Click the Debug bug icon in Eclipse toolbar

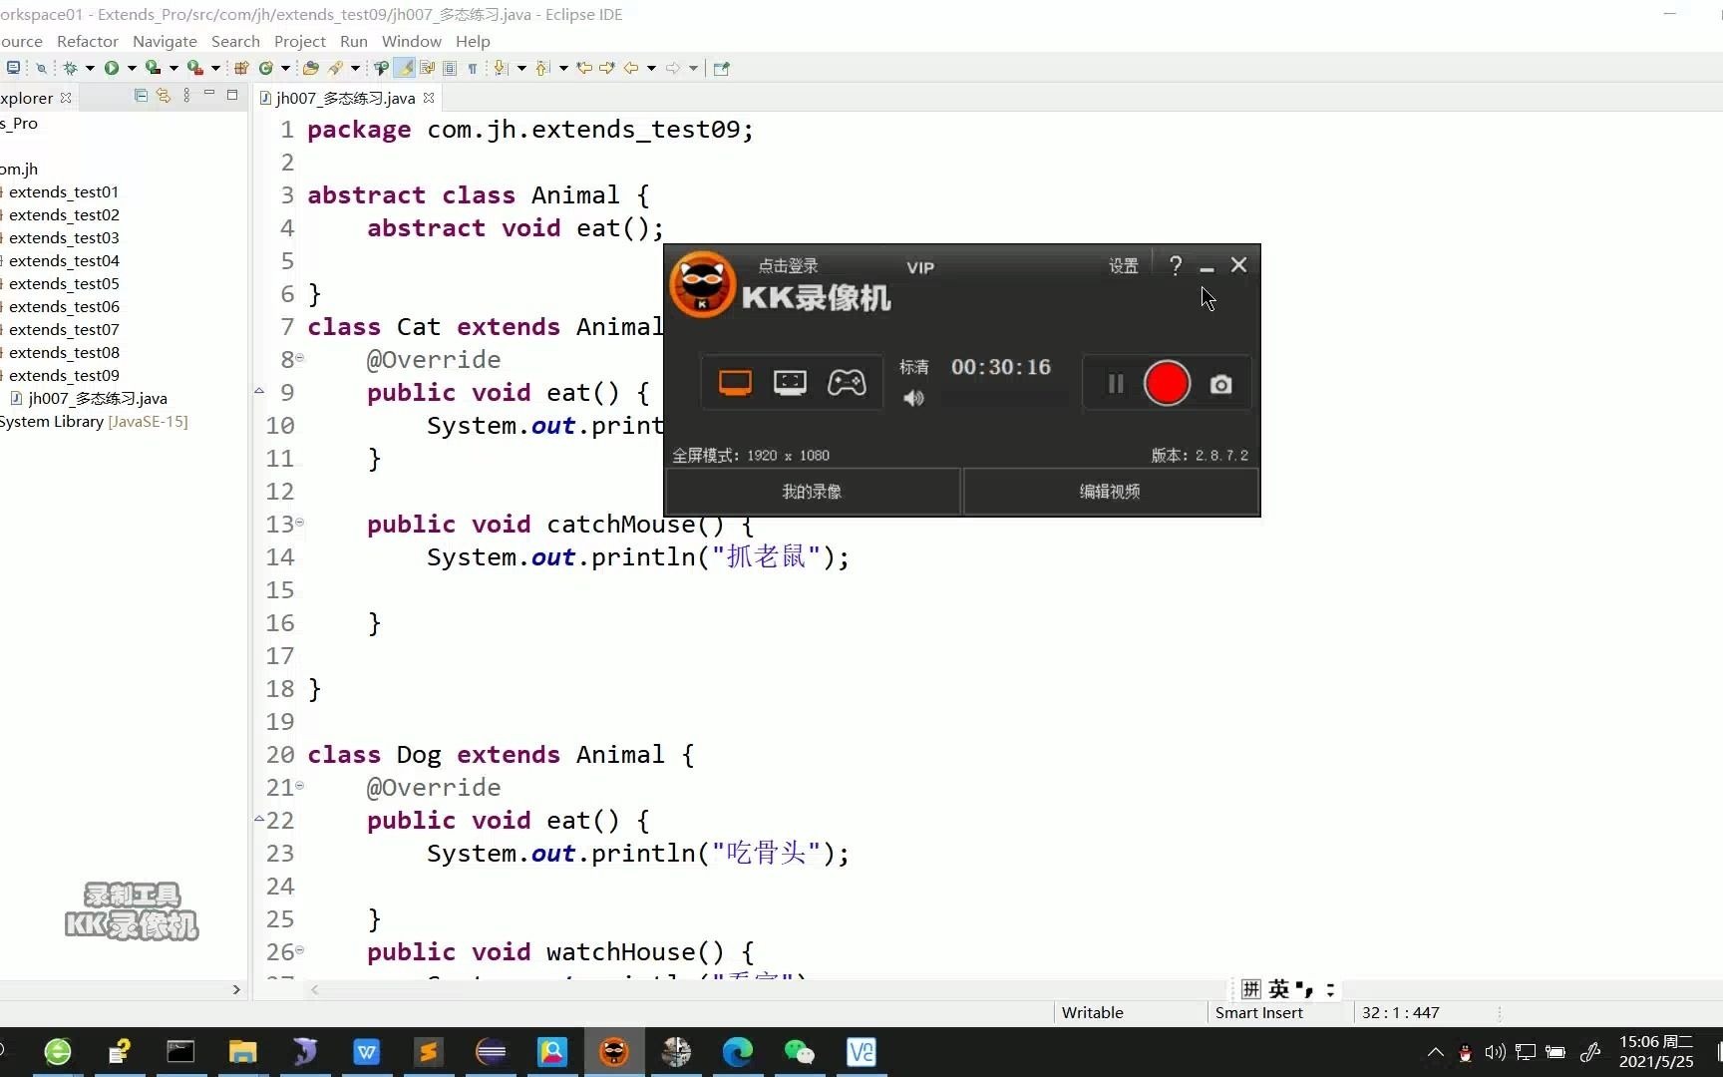70,68
